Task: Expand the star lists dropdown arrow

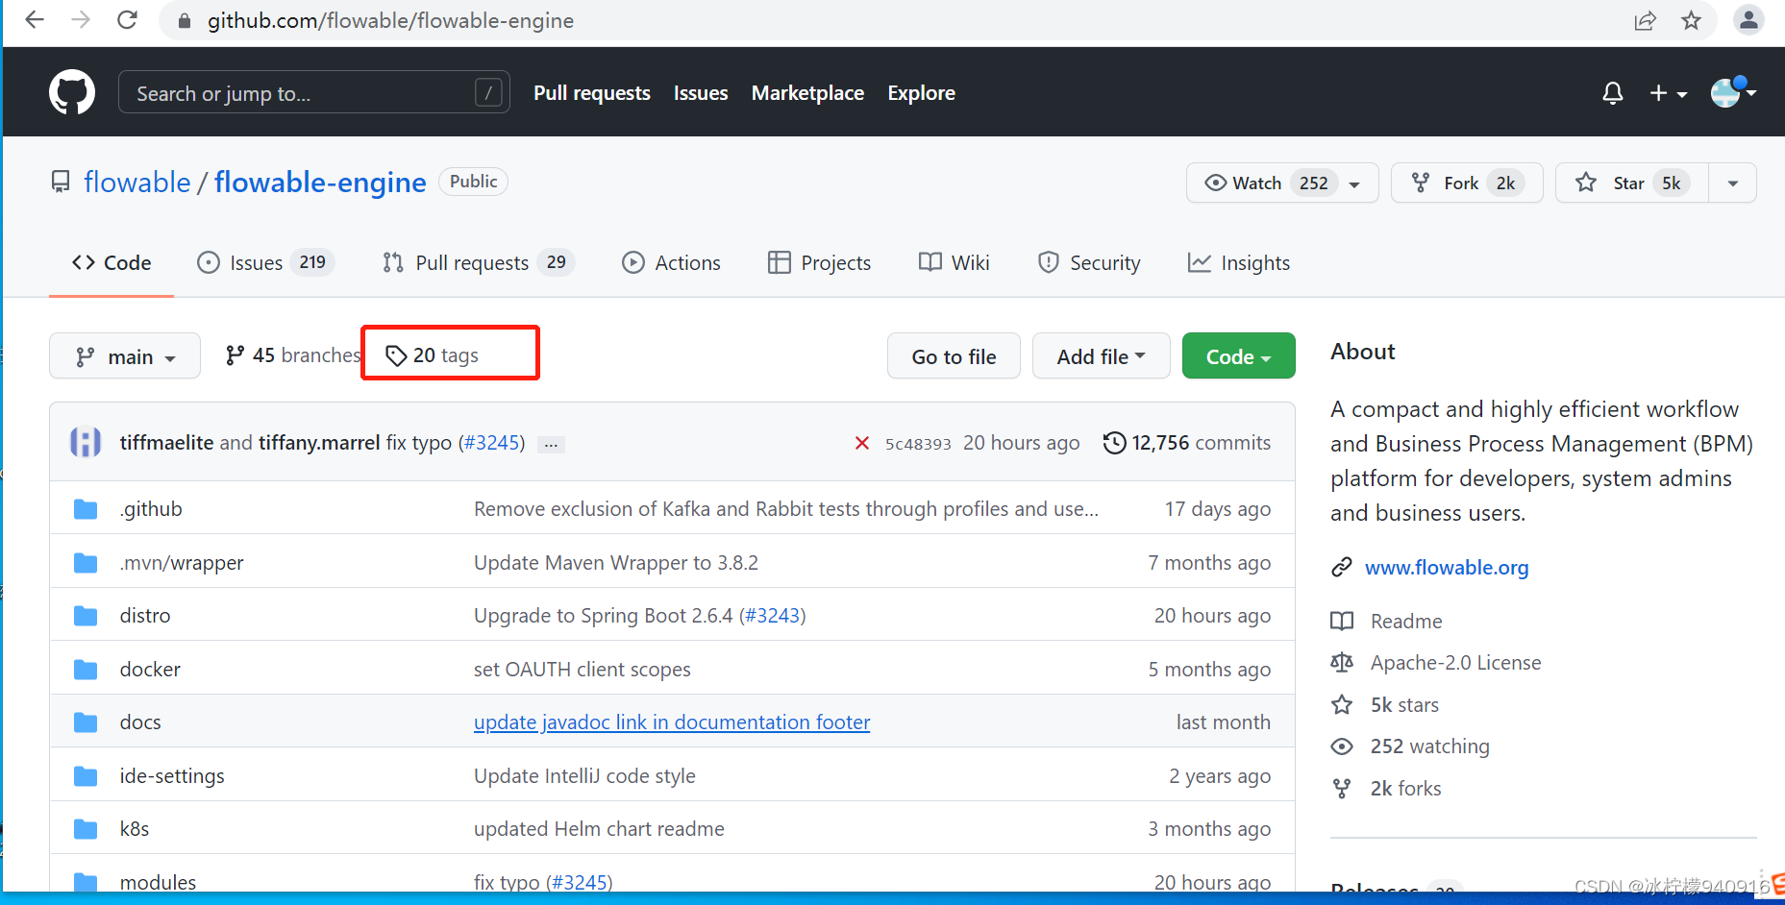Action: [1732, 183]
